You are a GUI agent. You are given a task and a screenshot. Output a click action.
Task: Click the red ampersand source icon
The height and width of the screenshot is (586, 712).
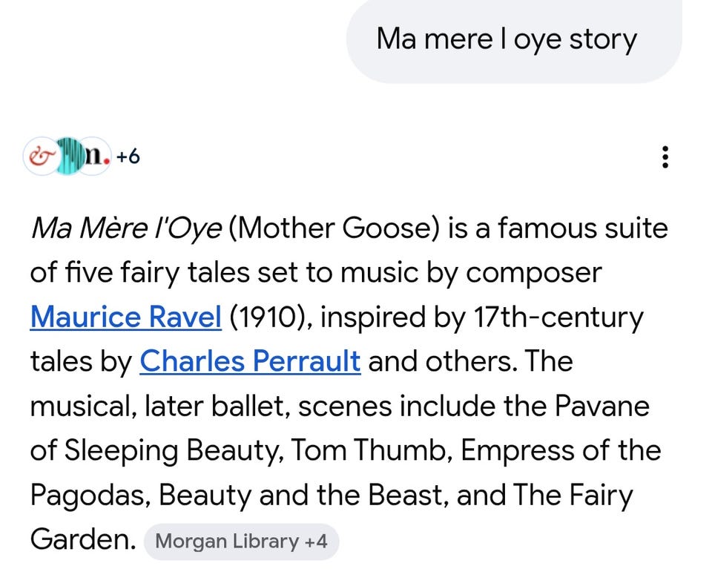pos(40,157)
